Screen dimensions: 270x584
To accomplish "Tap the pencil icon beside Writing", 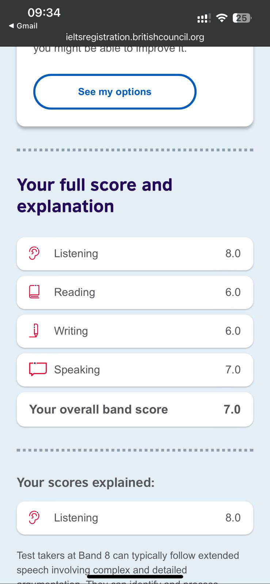I will [34, 331].
